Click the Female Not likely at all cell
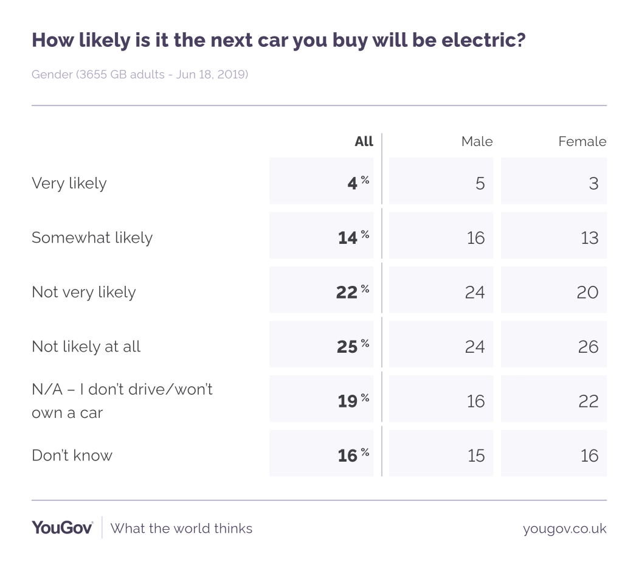The width and height of the screenshot is (622, 562). point(555,346)
